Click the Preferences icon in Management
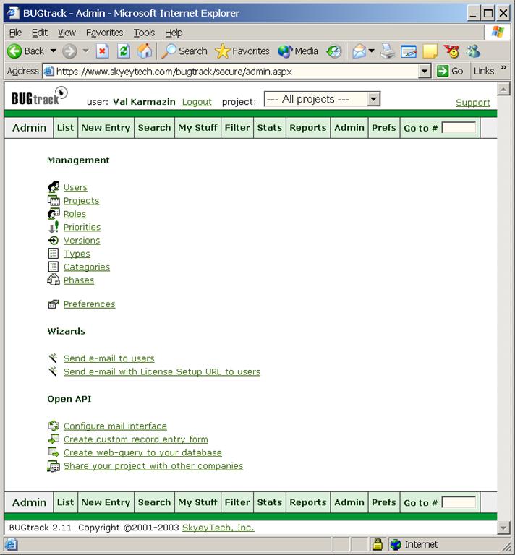The width and height of the screenshot is (515, 555). [x=54, y=304]
